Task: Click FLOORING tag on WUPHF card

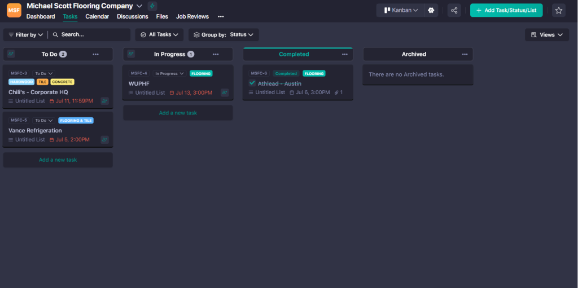Action: point(202,73)
